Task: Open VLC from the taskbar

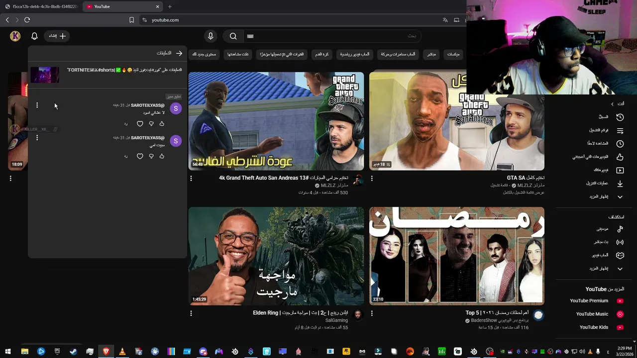Action: coord(122,352)
